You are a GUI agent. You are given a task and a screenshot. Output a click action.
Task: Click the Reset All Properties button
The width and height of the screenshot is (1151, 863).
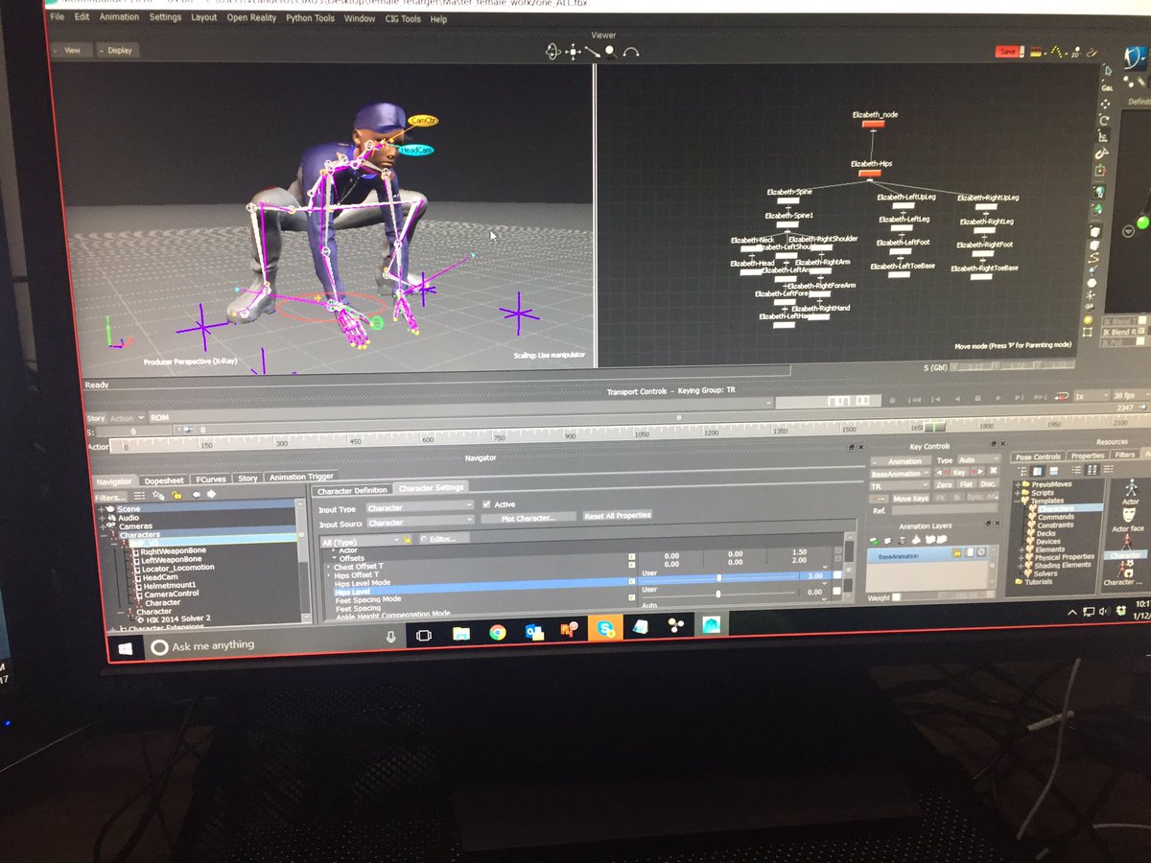pos(618,516)
